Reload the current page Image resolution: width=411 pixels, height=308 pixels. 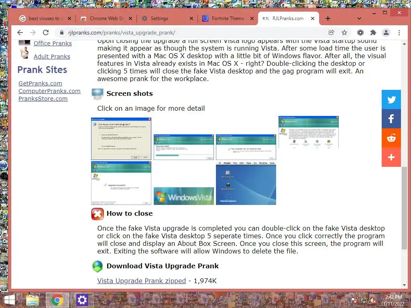click(x=46, y=32)
